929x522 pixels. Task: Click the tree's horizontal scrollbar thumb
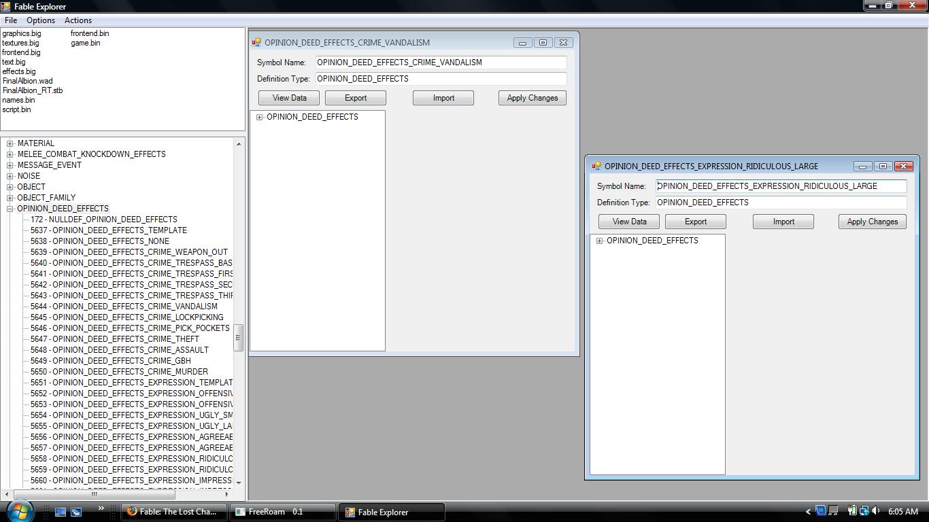click(x=94, y=495)
